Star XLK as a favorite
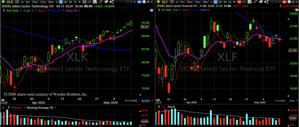This screenshot has width=299, height=127. coord(127,2)
